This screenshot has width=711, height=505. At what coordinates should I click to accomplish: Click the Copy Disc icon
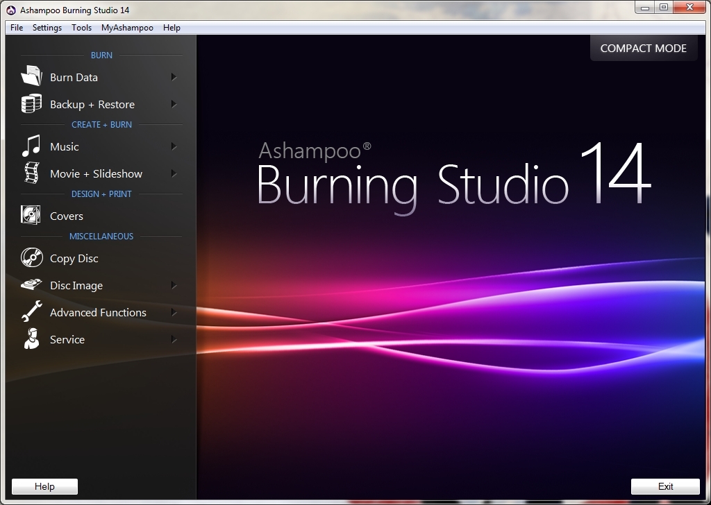[32, 258]
